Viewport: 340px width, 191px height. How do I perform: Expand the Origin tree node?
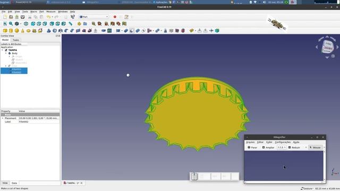[x=10, y=56]
